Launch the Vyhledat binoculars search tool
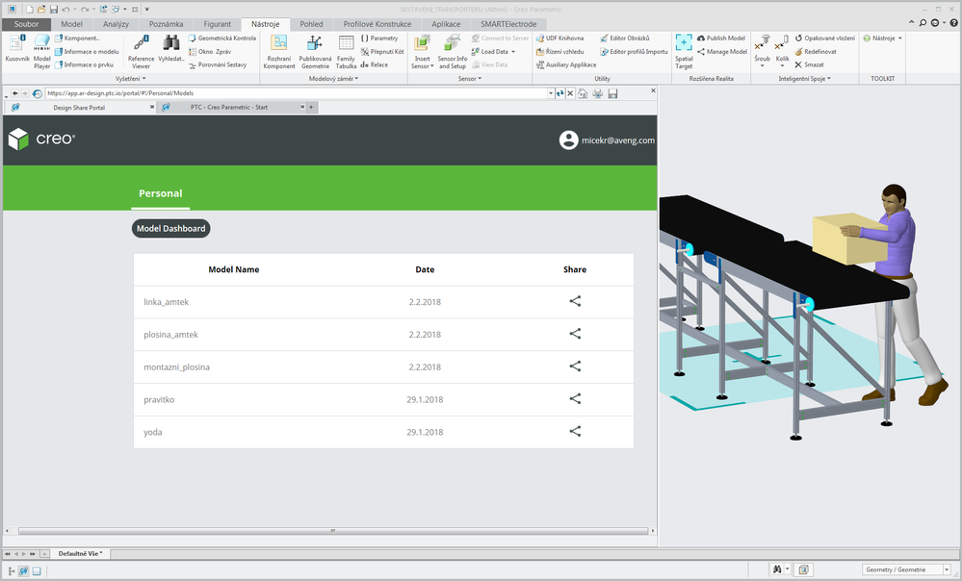 [x=171, y=49]
